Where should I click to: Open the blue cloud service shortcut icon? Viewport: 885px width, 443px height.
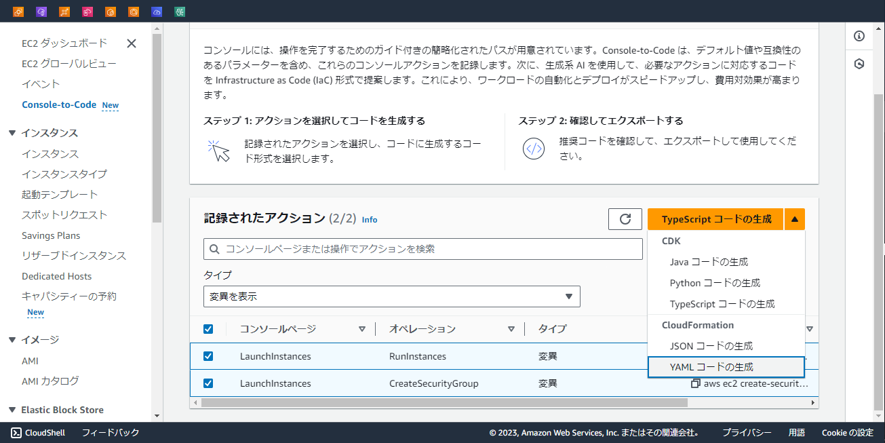pyautogui.click(x=157, y=12)
